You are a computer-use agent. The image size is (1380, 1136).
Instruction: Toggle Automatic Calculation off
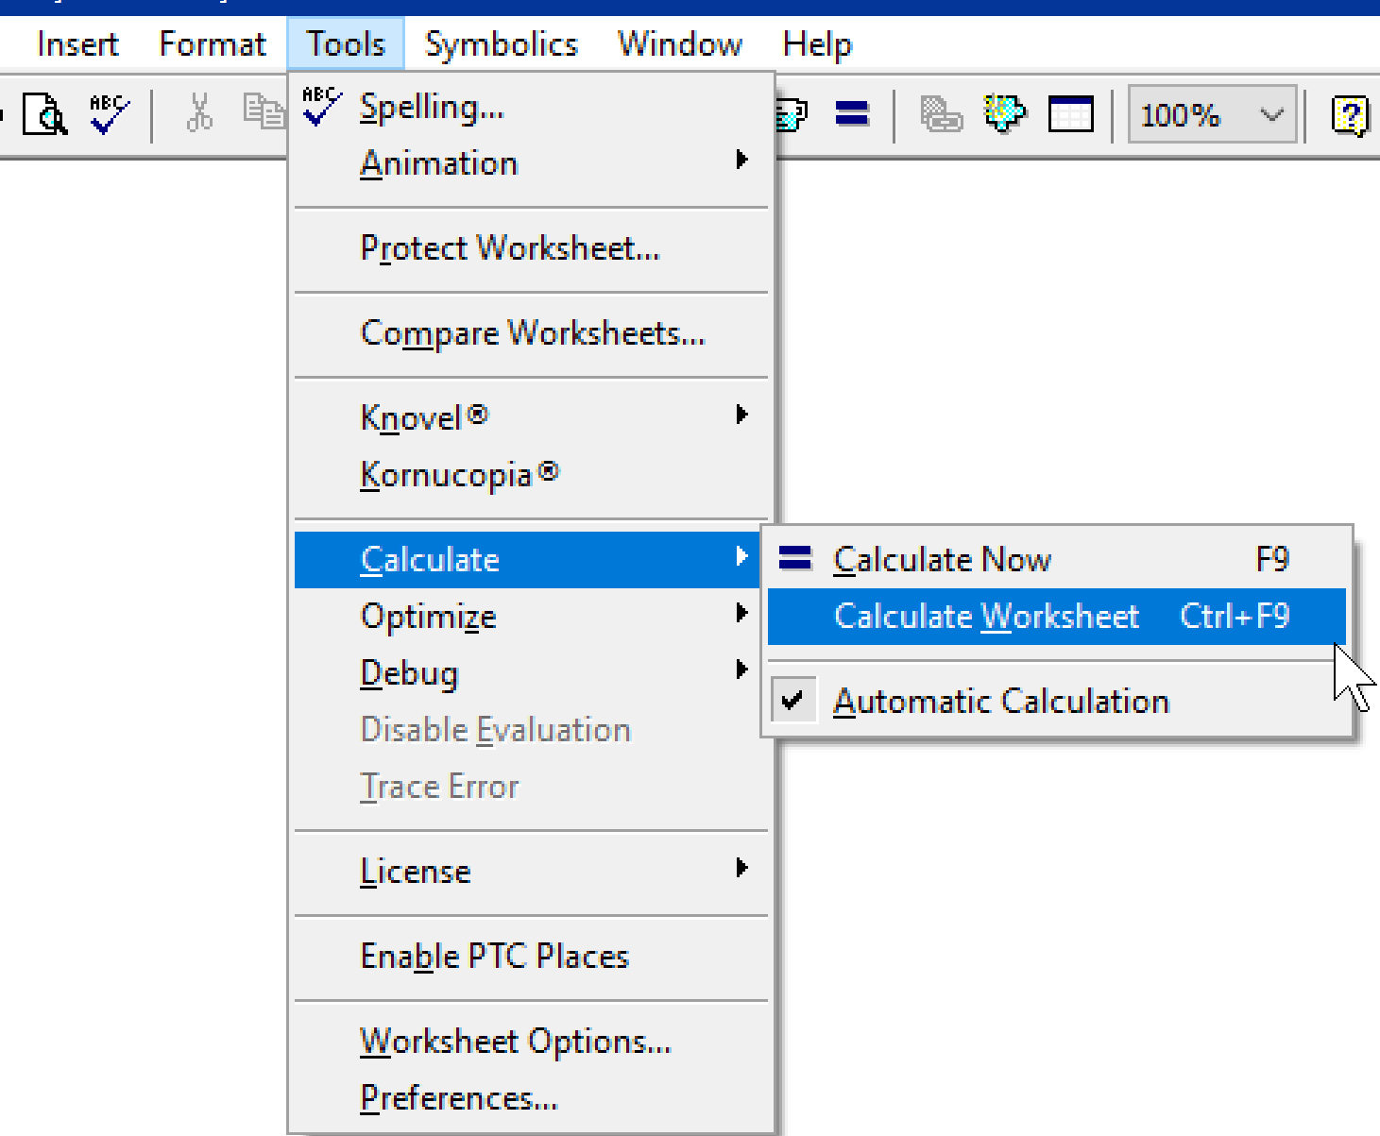click(x=1001, y=701)
